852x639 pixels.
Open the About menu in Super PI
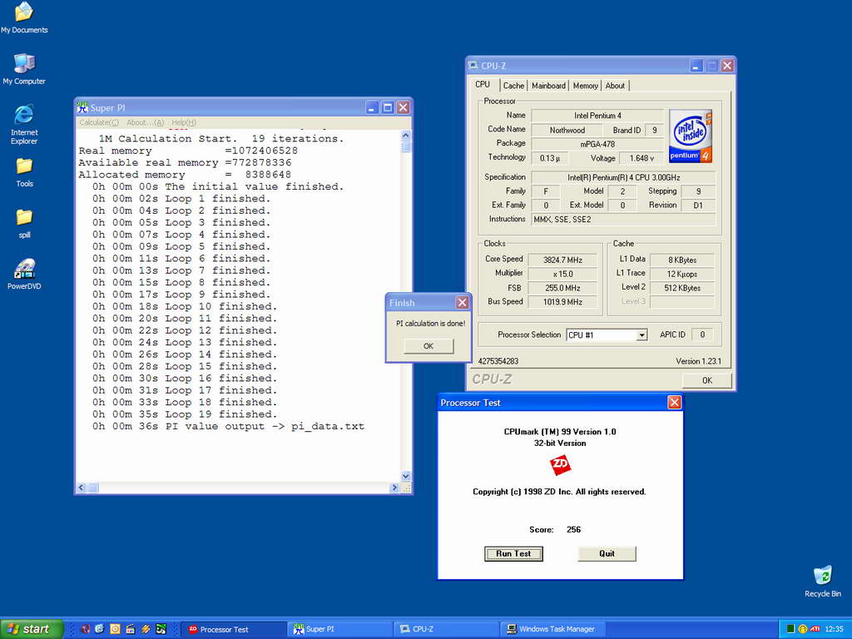pyautogui.click(x=145, y=122)
